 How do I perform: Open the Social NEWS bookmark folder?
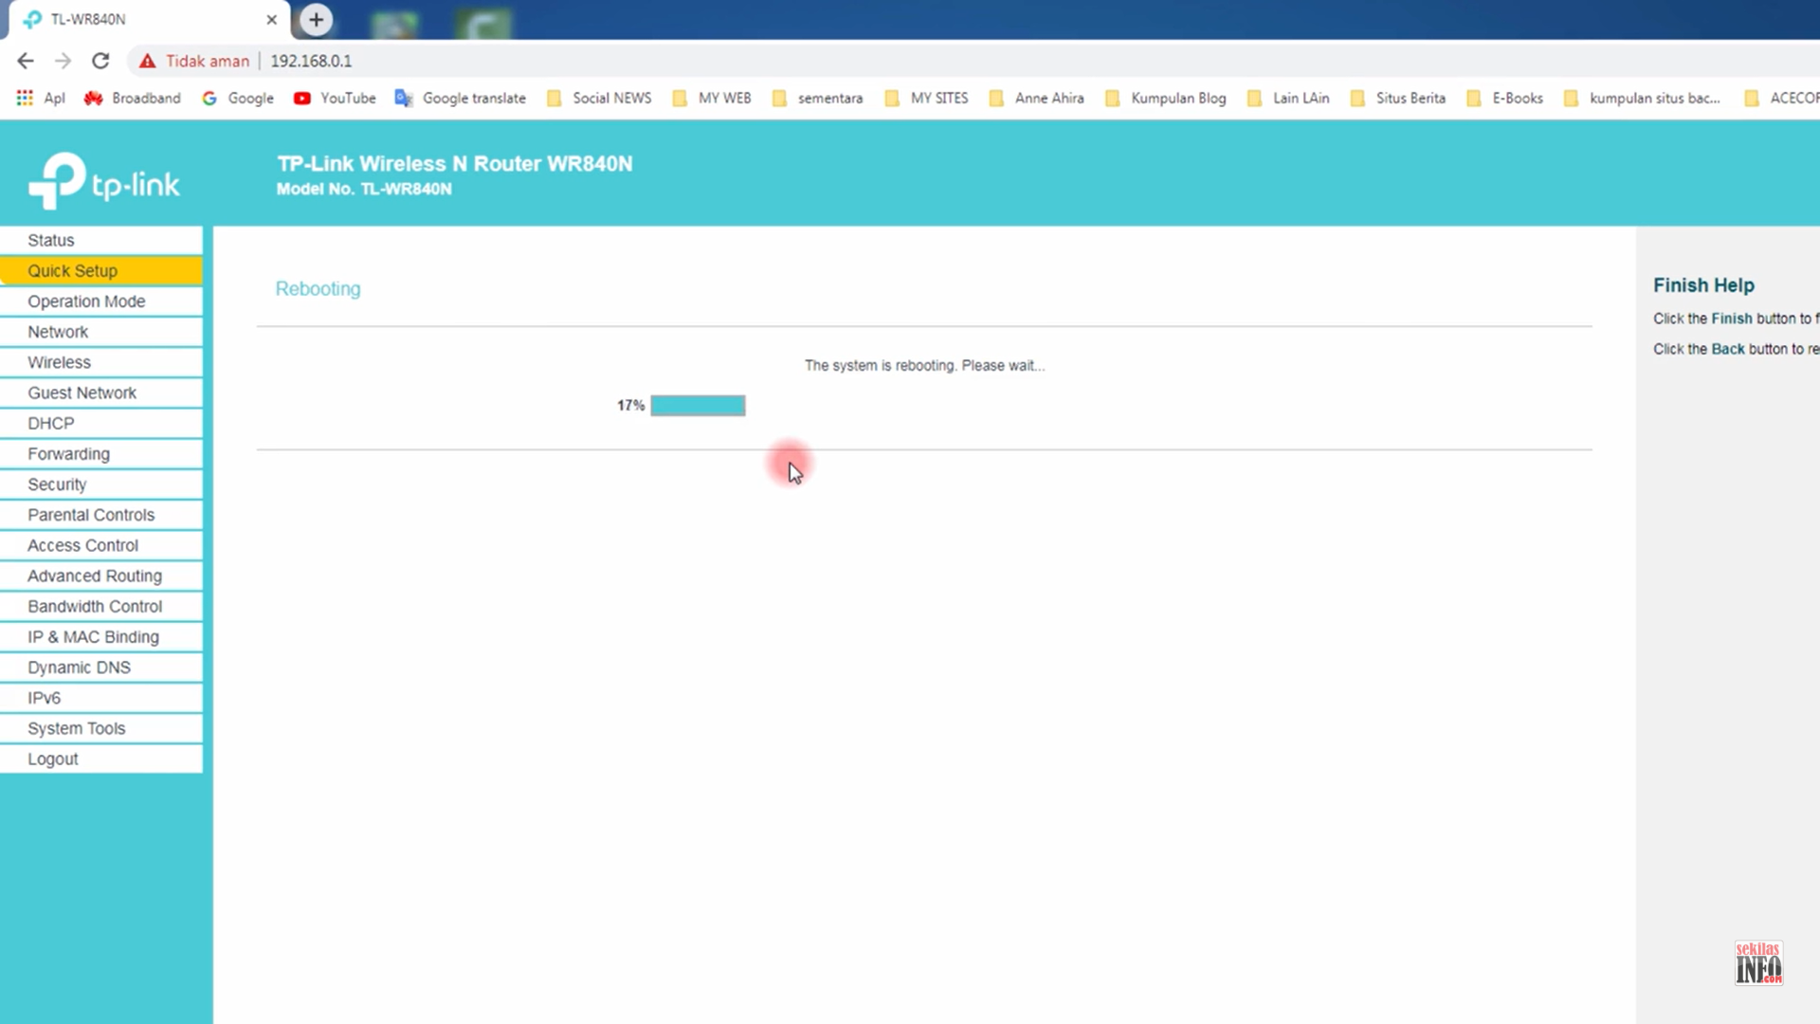point(599,98)
